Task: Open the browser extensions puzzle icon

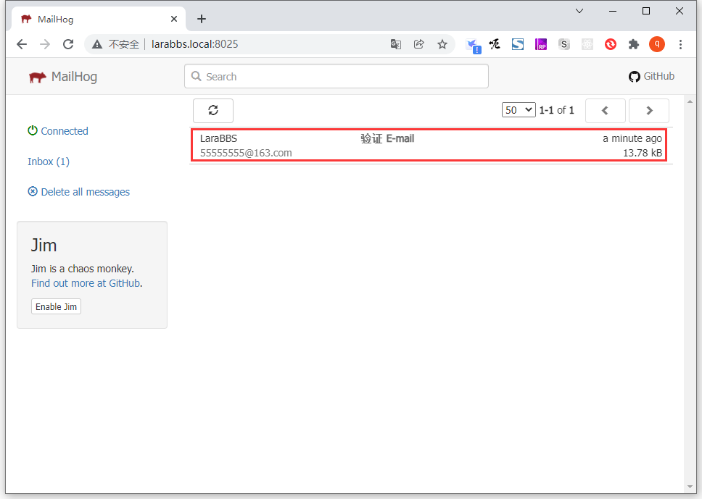Action: [634, 44]
